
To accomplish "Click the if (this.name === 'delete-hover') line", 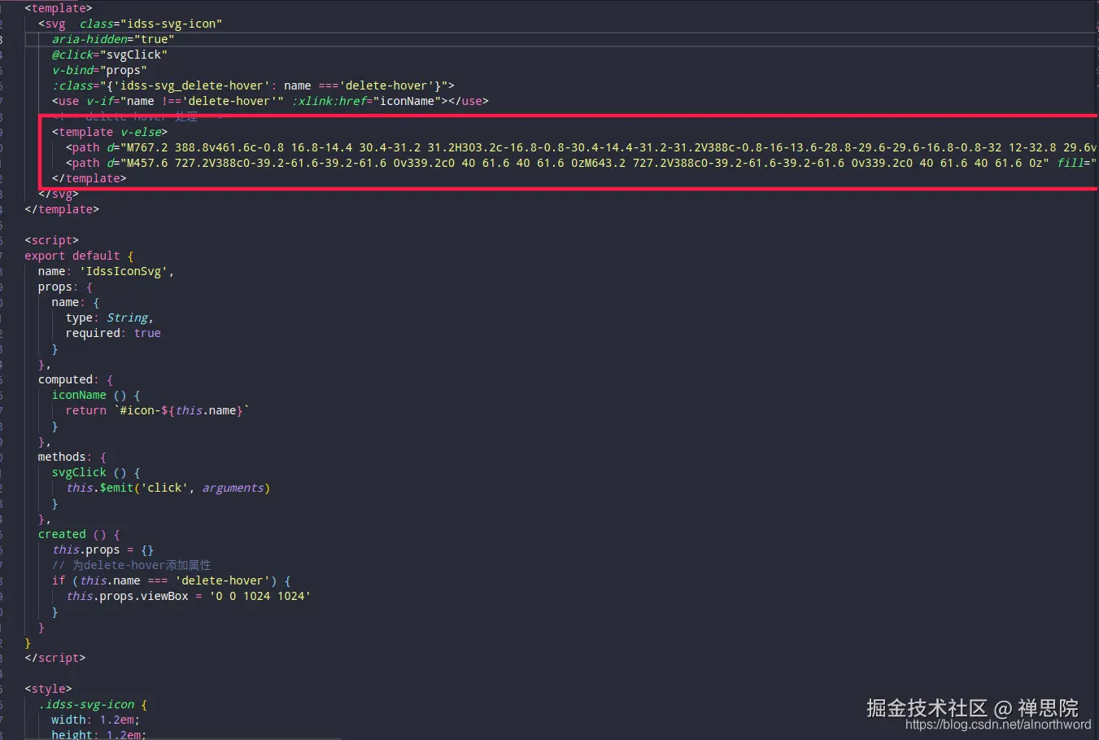I will click(172, 580).
